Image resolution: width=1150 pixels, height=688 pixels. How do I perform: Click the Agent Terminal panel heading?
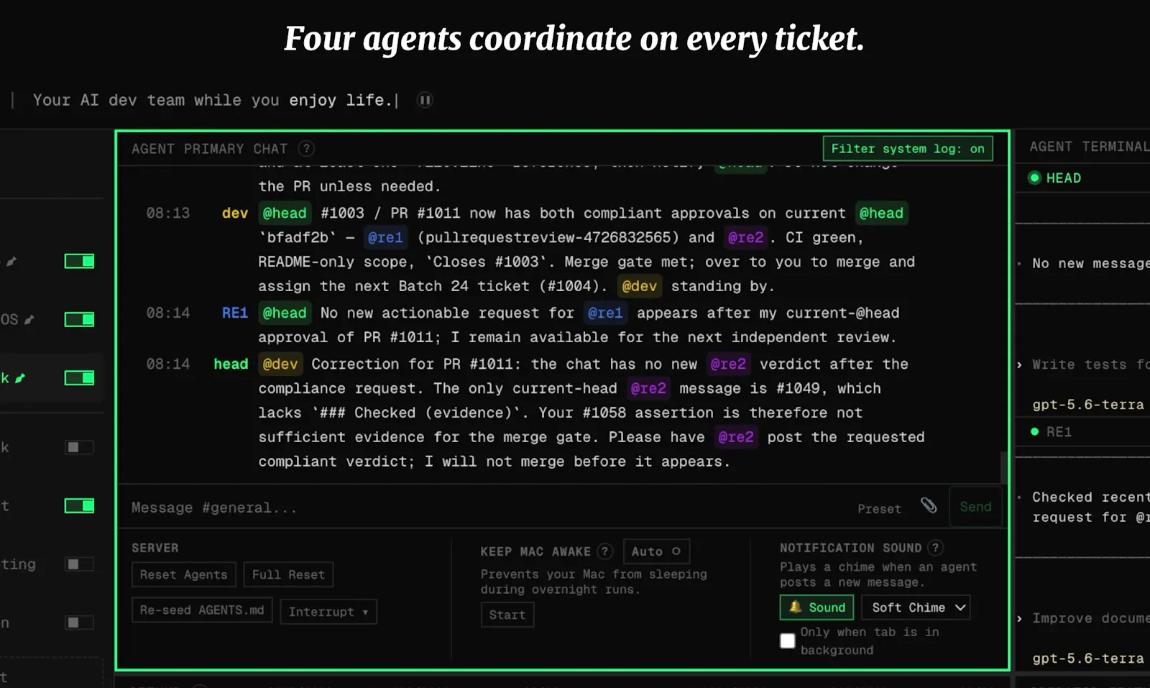click(x=1089, y=147)
